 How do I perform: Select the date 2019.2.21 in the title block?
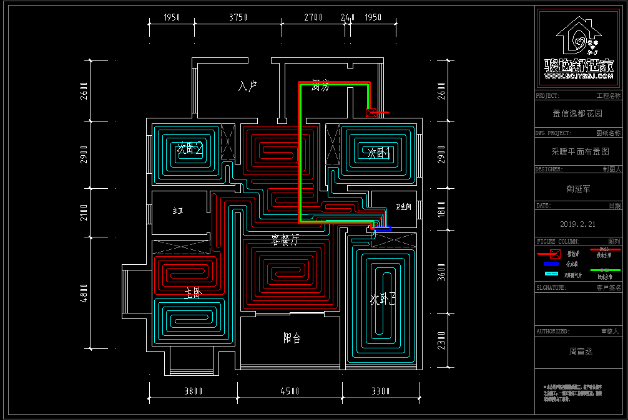(578, 224)
